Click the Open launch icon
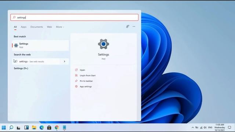235x132 pixels. coord(76,70)
